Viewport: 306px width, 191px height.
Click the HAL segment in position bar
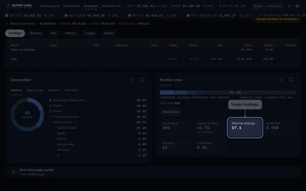tap(239, 93)
